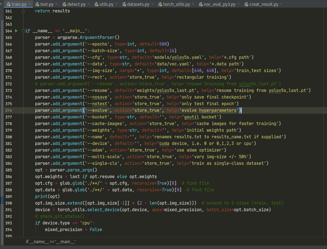
Task: Click '# check_git_status()' comment
Action: tap(60, 216)
